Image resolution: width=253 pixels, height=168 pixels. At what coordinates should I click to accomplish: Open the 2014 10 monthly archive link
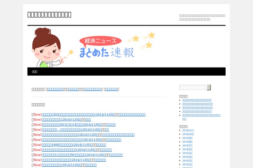click(188, 134)
